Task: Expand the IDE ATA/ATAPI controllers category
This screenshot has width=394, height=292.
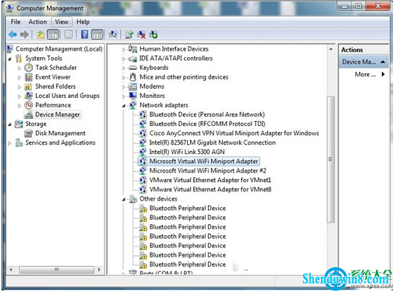Action: 123,59
